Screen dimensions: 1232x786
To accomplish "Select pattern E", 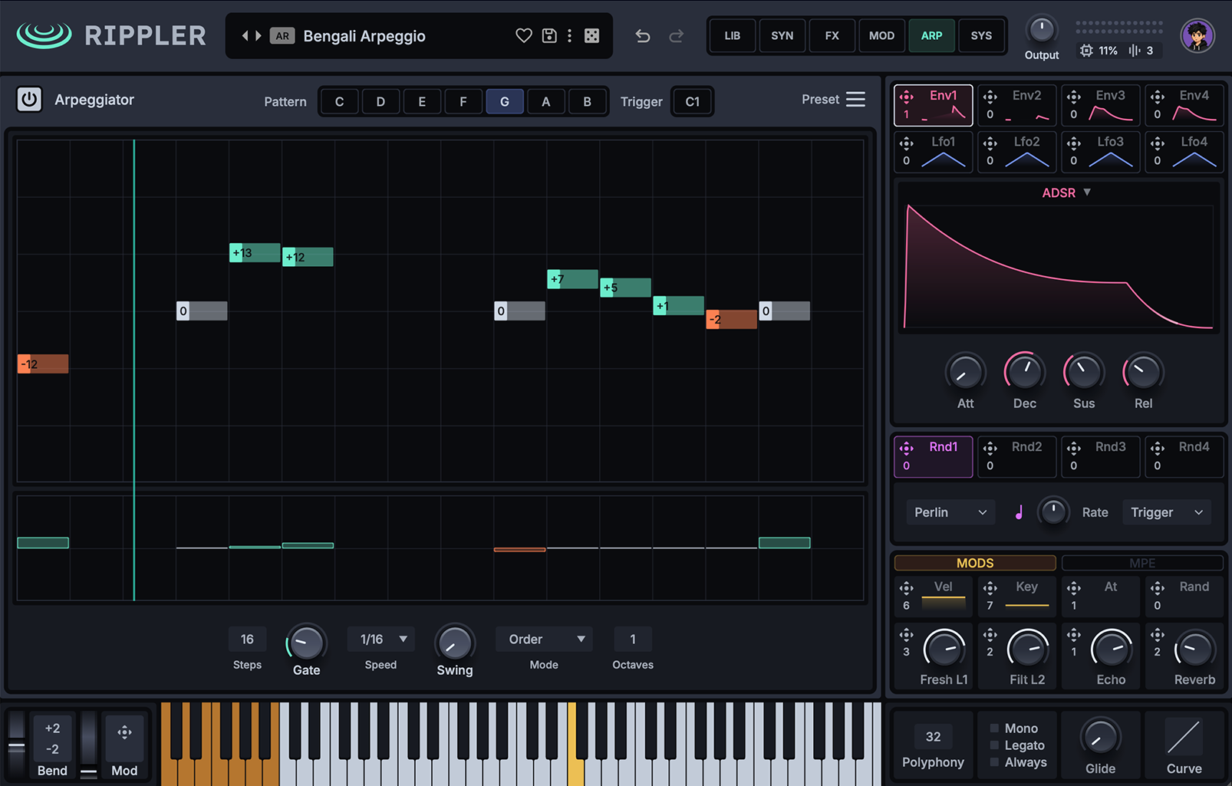I will point(422,101).
